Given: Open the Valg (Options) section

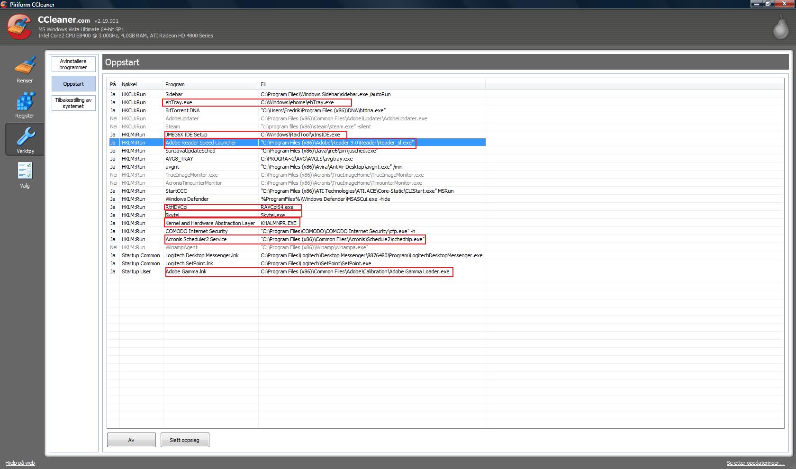Looking at the screenshot, I should coord(25,175).
